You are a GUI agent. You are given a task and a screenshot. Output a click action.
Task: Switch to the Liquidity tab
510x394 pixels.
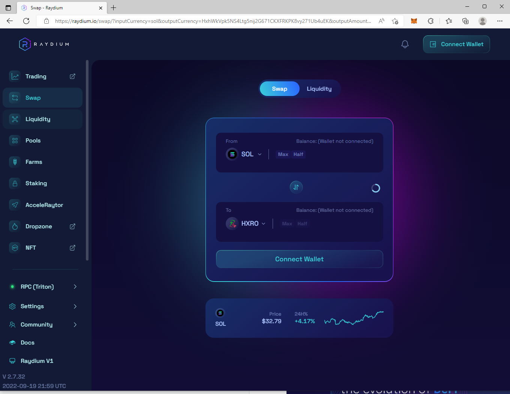coord(319,89)
